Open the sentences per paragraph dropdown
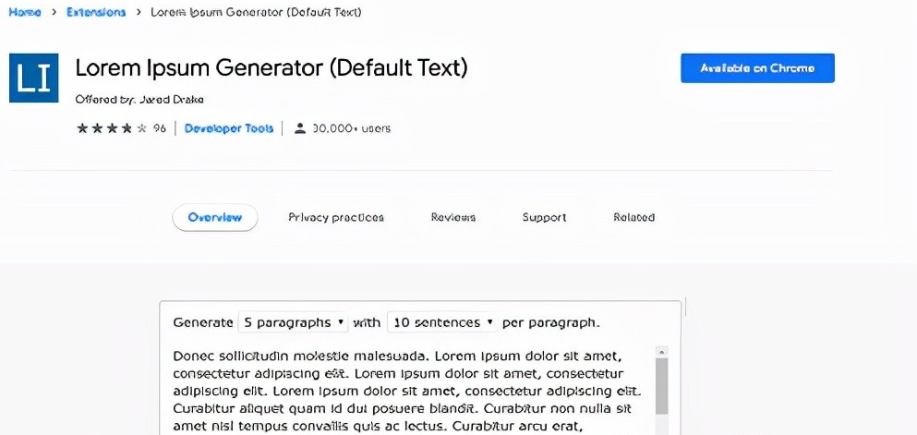Viewport: 917px width, 435px height. [x=442, y=322]
